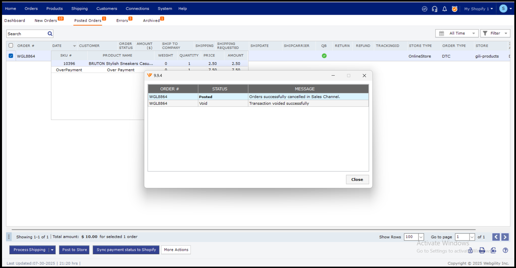This screenshot has height=268, width=516.
Task: Switch to the New Orders tab
Action: point(46,21)
